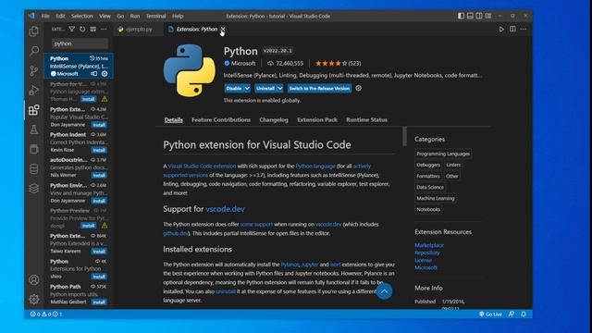Open the stacked layers icon in activity bar
Image resolution: width=592 pixels, height=333 pixels.
coord(33,189)
